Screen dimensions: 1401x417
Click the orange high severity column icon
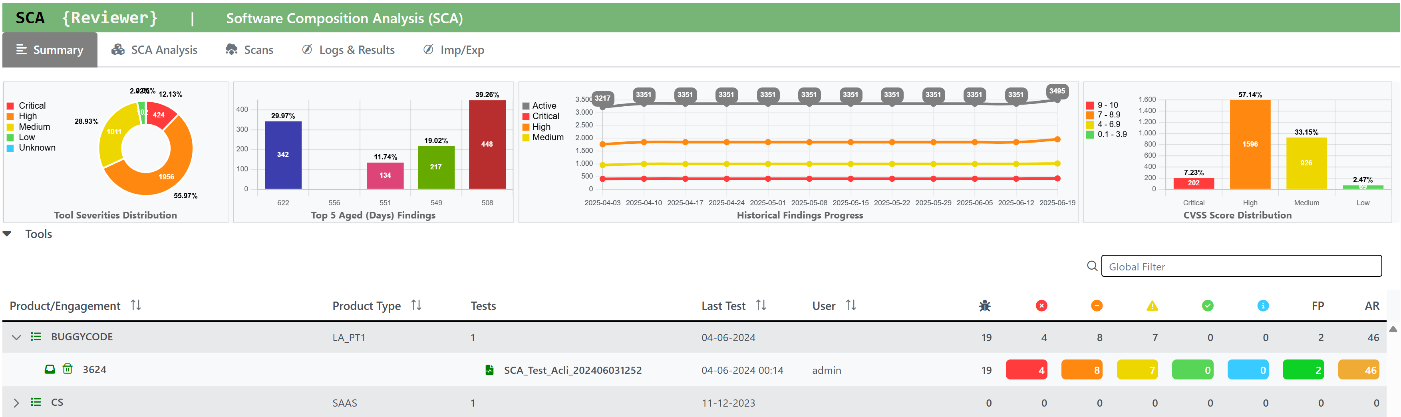click(x=1097, y=306)
